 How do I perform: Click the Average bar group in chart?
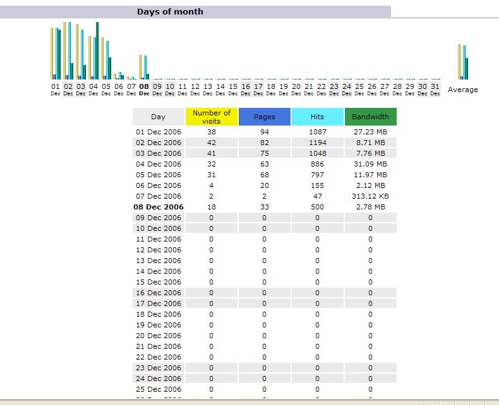463,62
